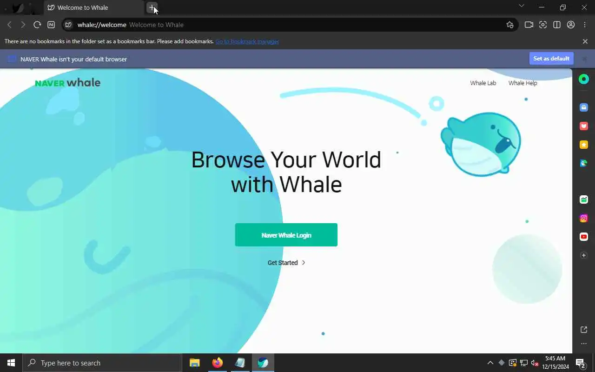Image resolution: width=595 pixels, height=372 pixels.
Task: Open Whale Help link
Action: pyautogui.click(x=522, y=83)
